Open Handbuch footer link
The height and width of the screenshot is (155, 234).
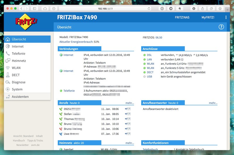point(19,140)
